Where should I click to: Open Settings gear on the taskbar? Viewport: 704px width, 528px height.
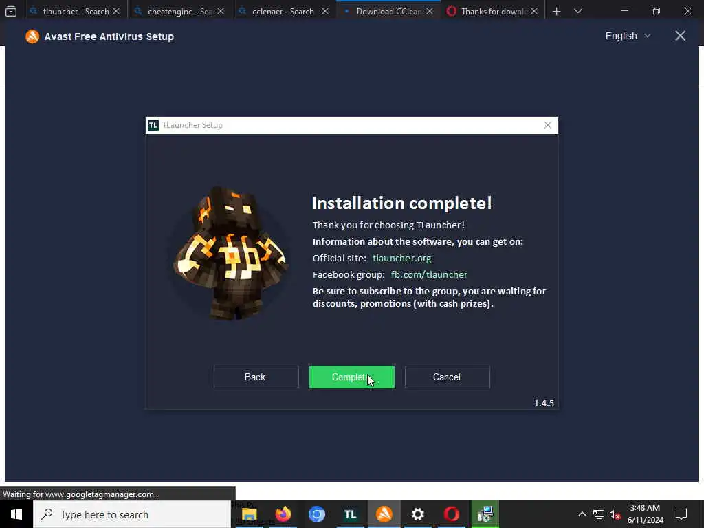[417, 514]
